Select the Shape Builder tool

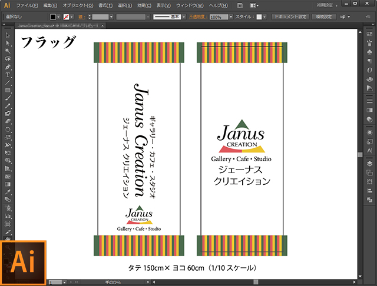tap(8, 161)
